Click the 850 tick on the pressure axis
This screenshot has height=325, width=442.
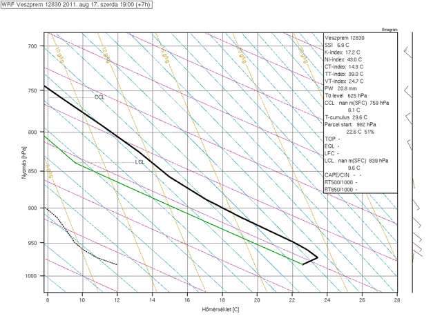click(x=32, y=171)
